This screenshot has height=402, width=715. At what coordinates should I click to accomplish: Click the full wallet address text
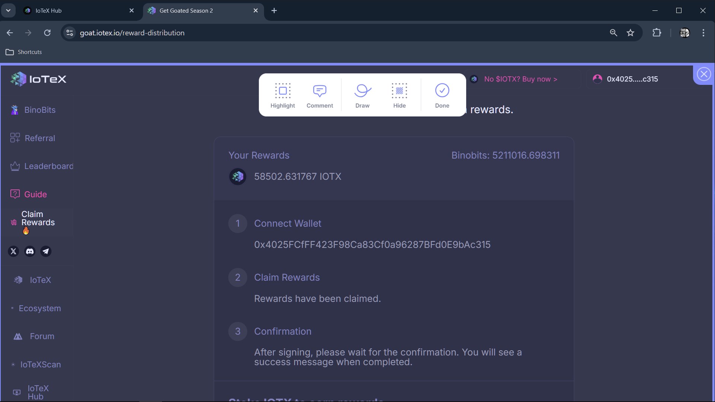[372, 245]
